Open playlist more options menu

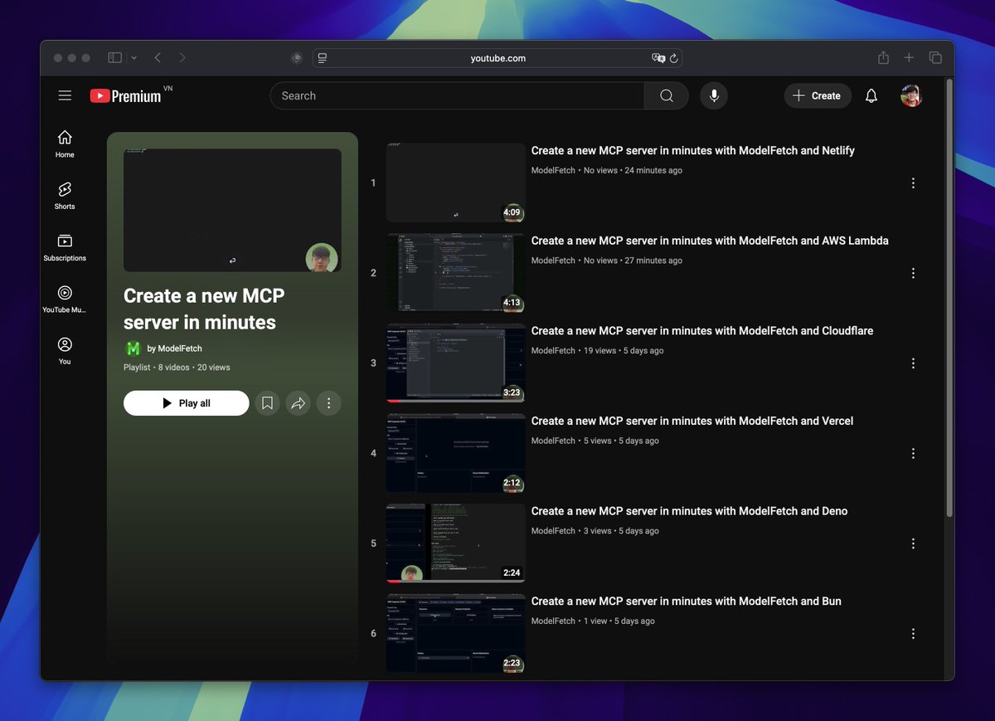328,403
